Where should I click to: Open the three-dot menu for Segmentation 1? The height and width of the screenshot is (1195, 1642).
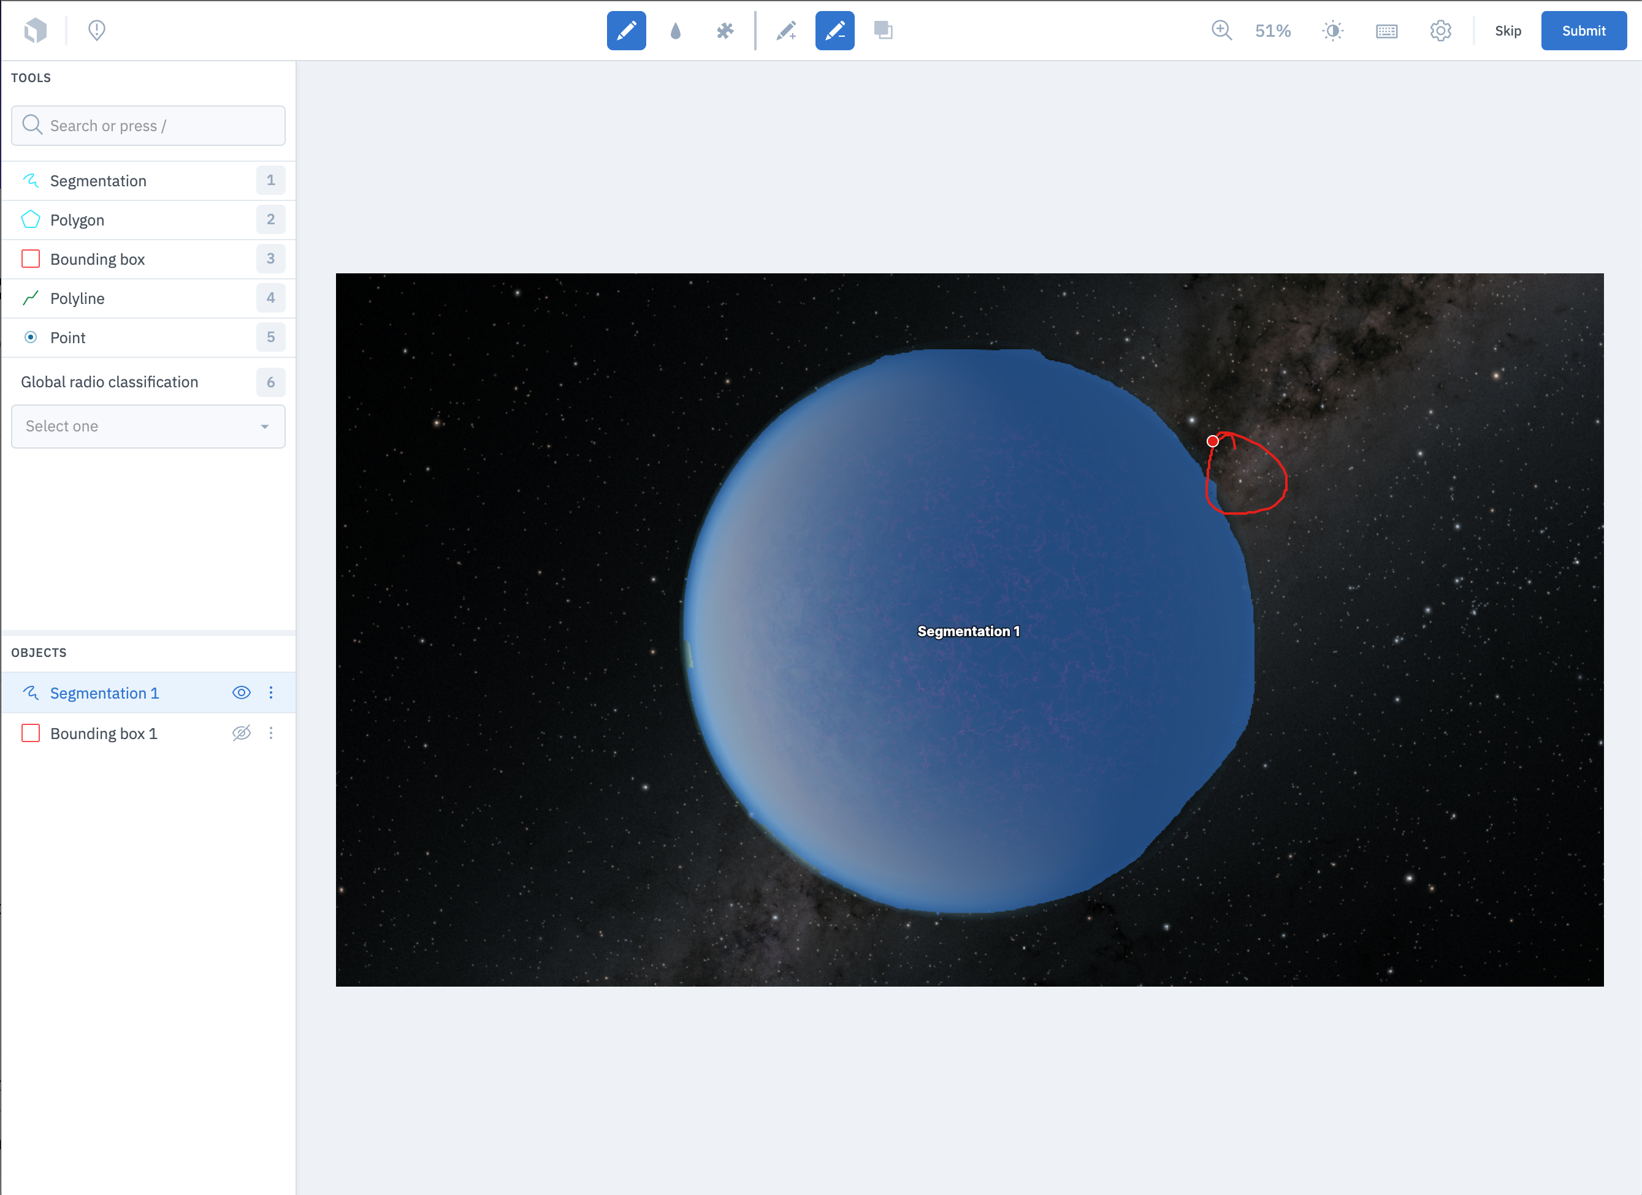[x=271, y=692]
